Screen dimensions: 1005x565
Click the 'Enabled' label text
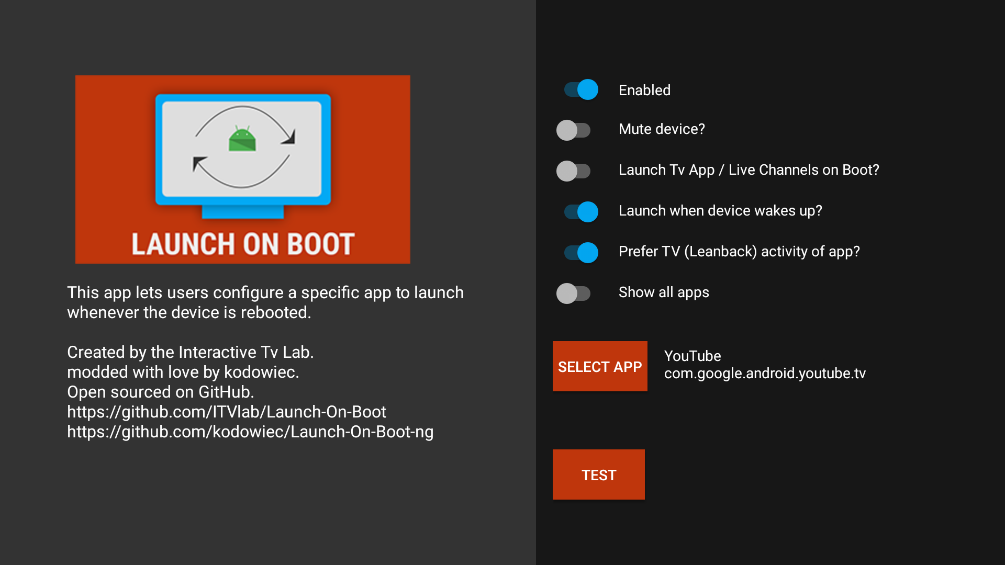point(644,90)
